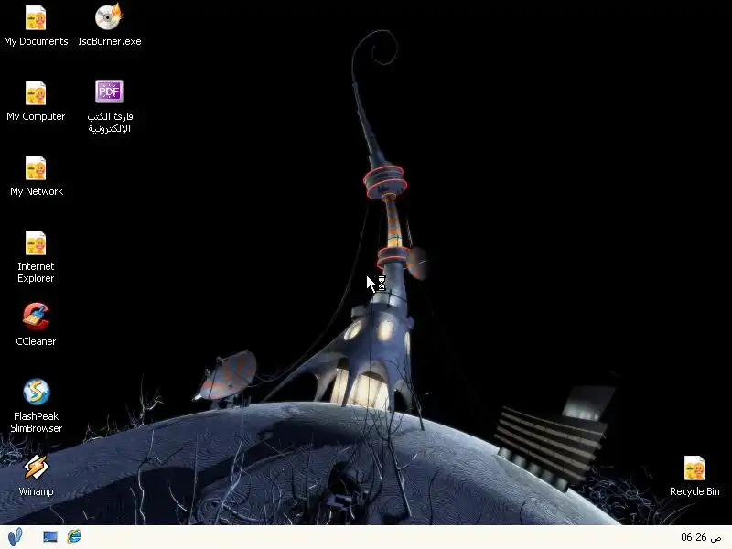Select the My Network icon
Viewport: 732px width, 549px height.
pyautogui.click(x=36, y=167)
